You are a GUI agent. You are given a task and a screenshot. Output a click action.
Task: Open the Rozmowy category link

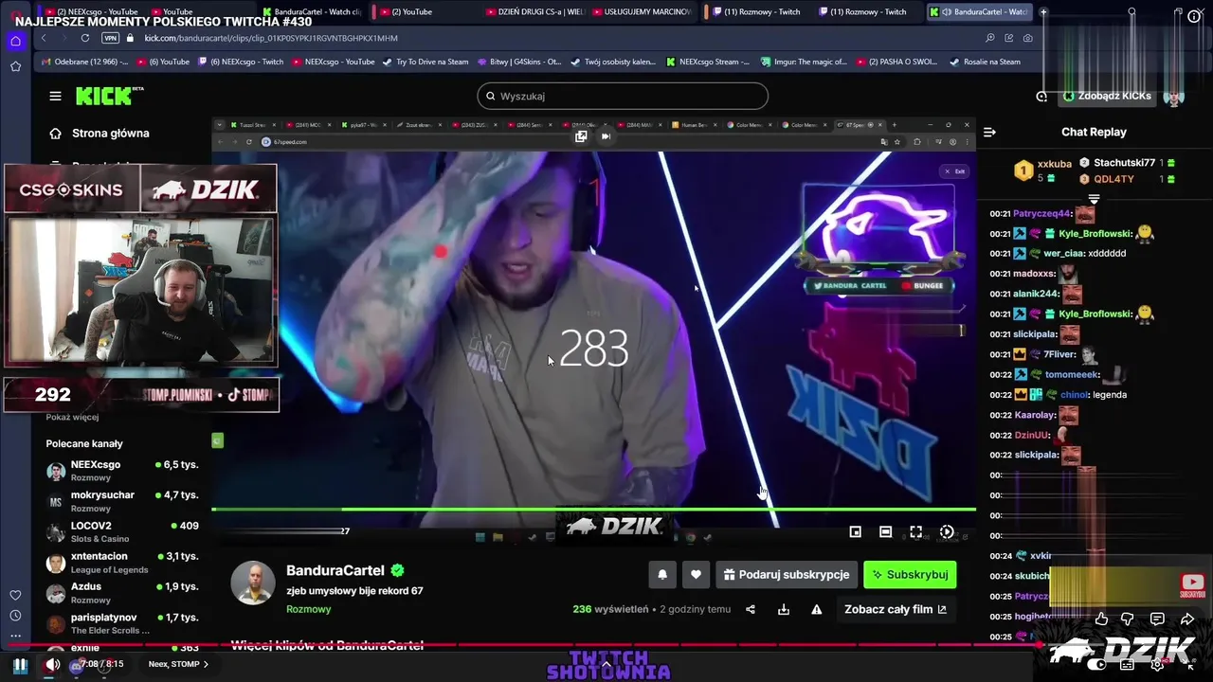pos(309,609)
